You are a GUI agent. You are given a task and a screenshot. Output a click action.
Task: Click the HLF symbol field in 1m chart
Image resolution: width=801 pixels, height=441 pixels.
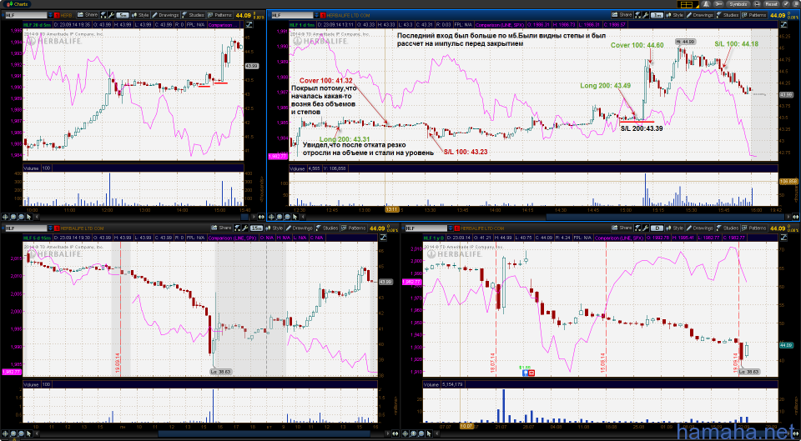pyautogui.click(x=292, y=15)
